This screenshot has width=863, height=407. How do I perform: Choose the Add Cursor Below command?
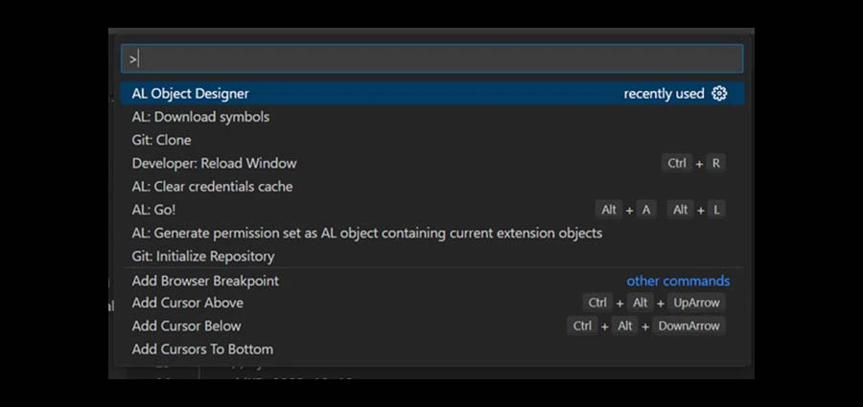(x=431, y=326)
